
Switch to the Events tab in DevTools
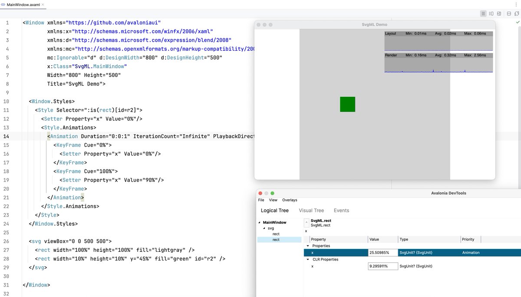tap(341, 211)
